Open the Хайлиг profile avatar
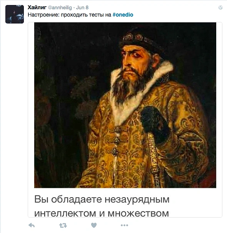The height and width of the screenshot is (233, 227). [x=15, y=14]
